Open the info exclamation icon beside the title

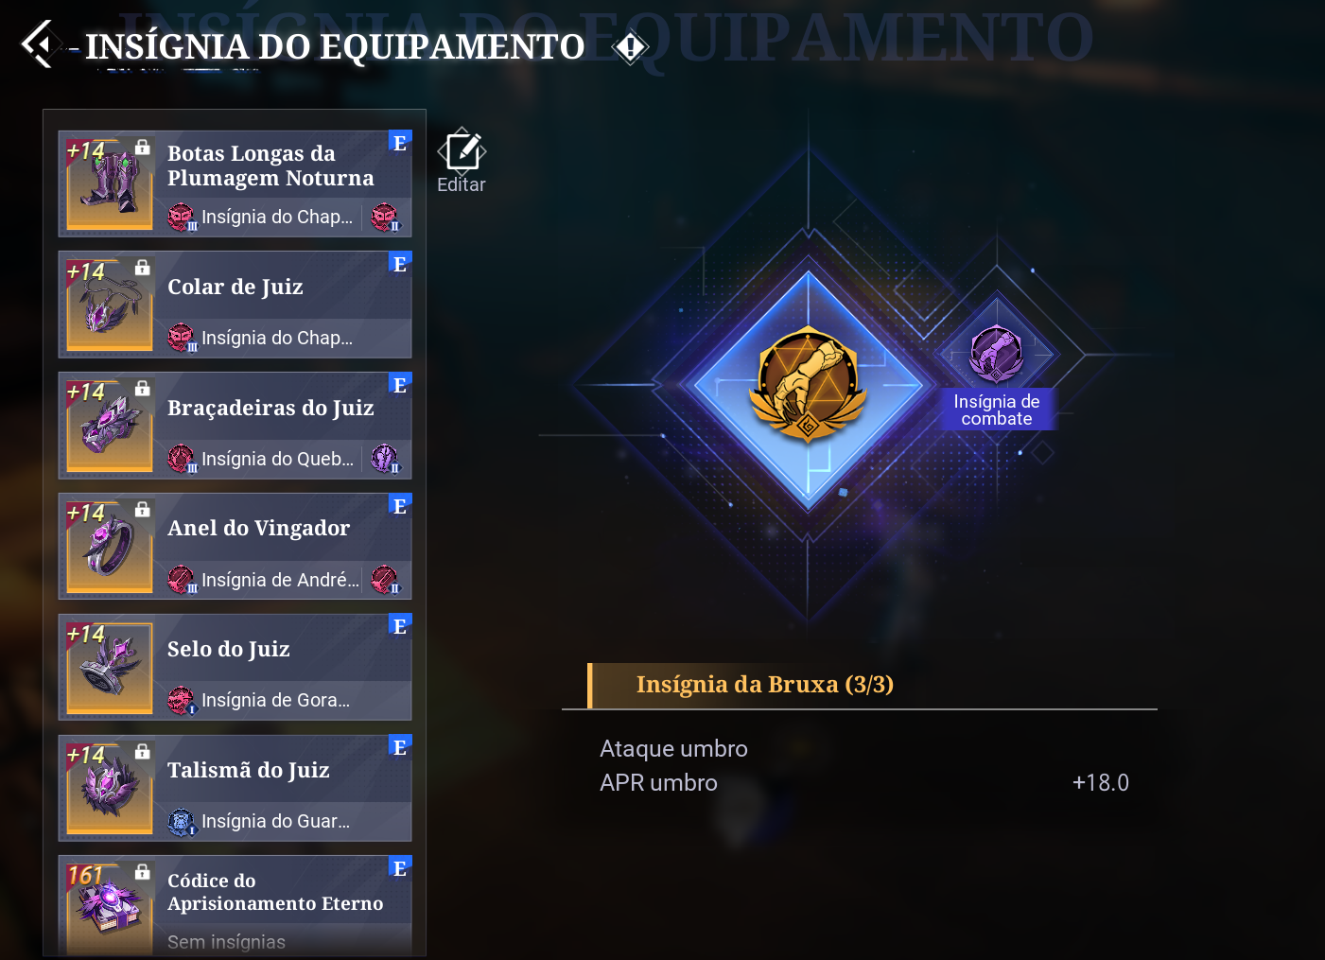pos(630,47)
